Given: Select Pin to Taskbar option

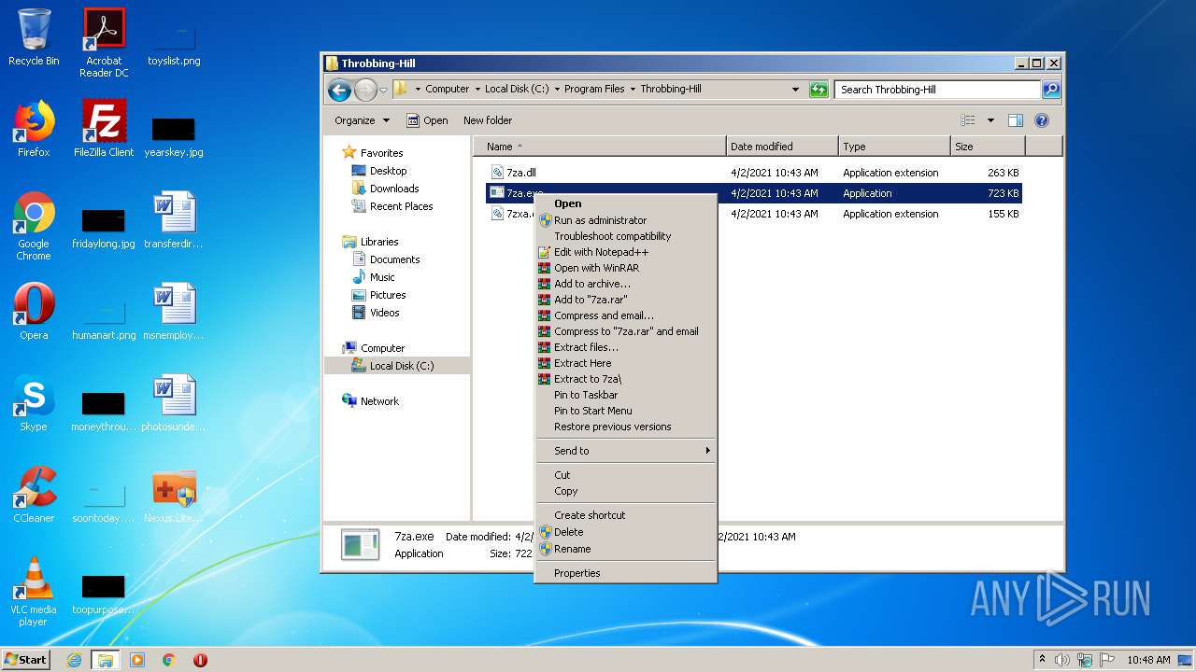Looking at the screenshot, I should tap(626, 395).
